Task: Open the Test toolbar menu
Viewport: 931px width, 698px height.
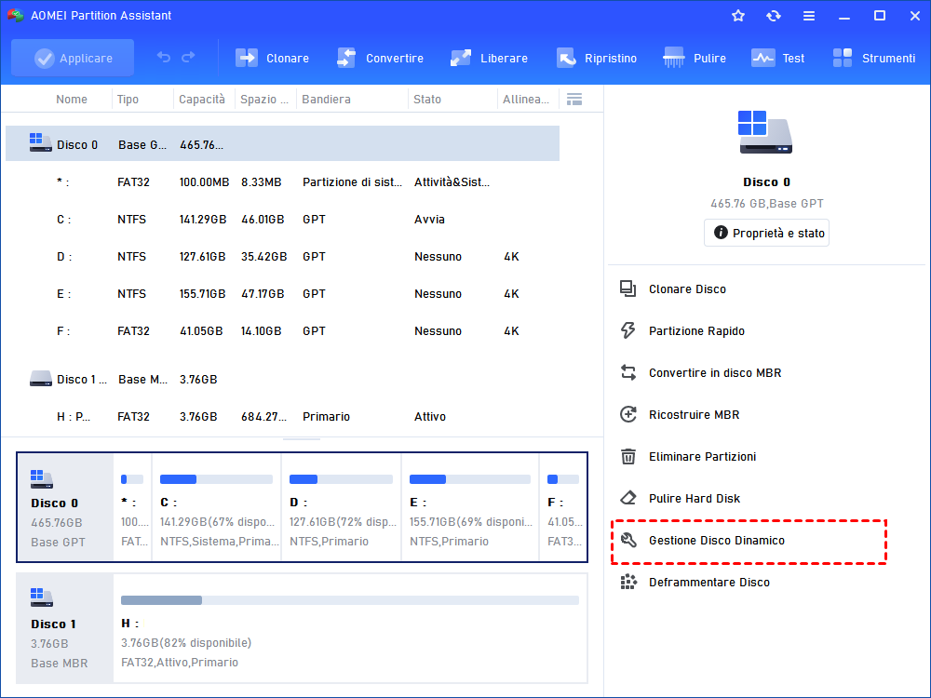Action: [777, 58]
